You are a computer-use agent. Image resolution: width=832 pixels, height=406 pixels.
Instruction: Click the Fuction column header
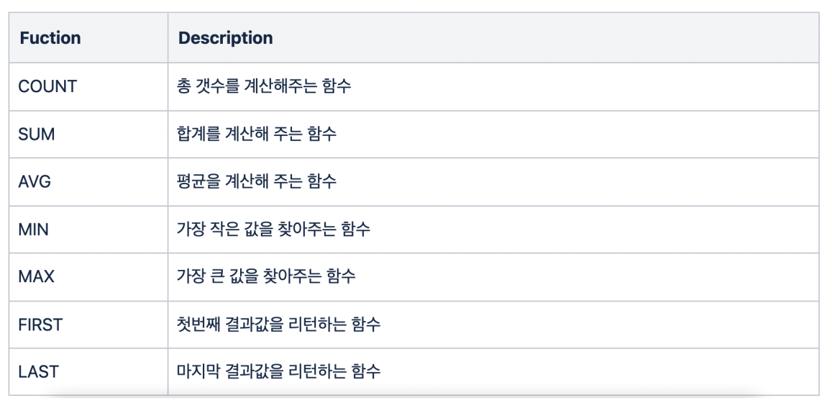[50, 37]
